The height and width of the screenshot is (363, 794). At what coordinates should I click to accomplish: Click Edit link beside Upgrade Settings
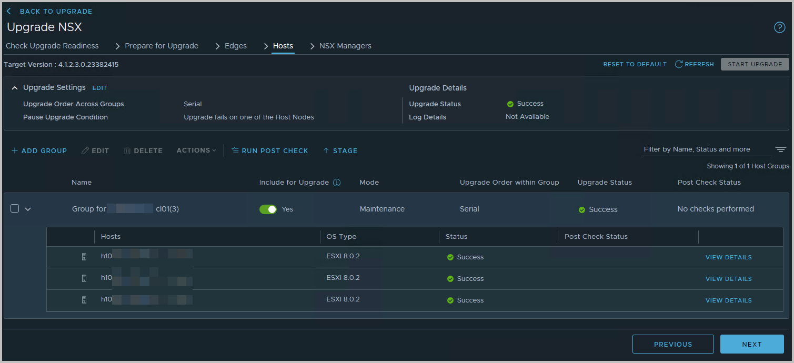coord(99,88)
